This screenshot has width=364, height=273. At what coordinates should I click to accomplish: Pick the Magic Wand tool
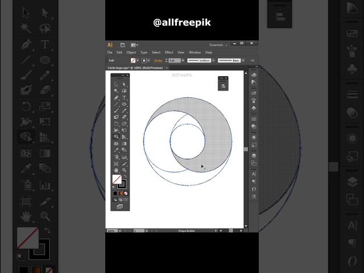click(116, 91)
